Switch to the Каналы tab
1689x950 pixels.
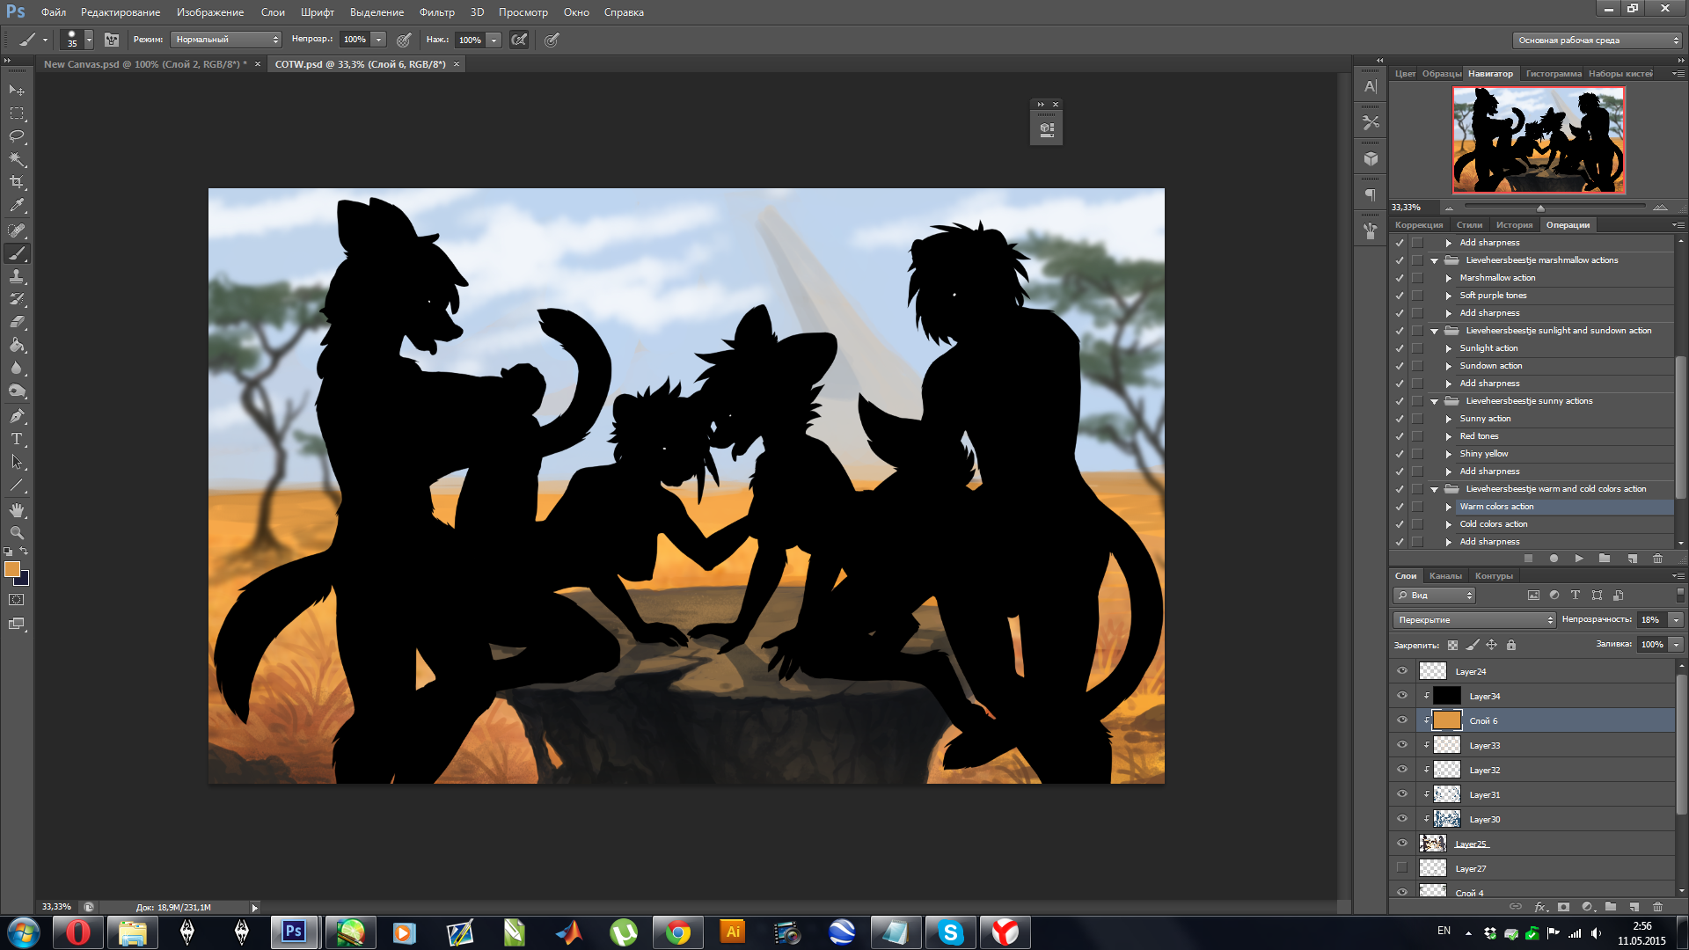click(x=1445, y=576)
